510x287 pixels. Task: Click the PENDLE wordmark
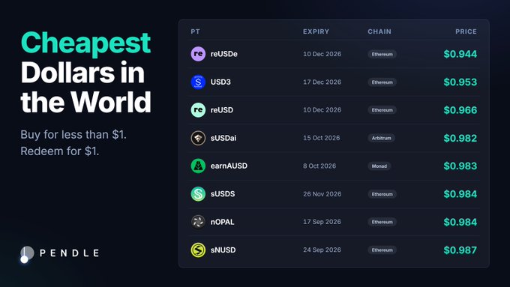coord(69,253)
